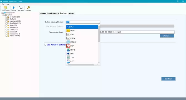Select MBOX text in the format list
The height and width of the screenshot is (100, 186).
pyautogui.click(x=73, y=42)
